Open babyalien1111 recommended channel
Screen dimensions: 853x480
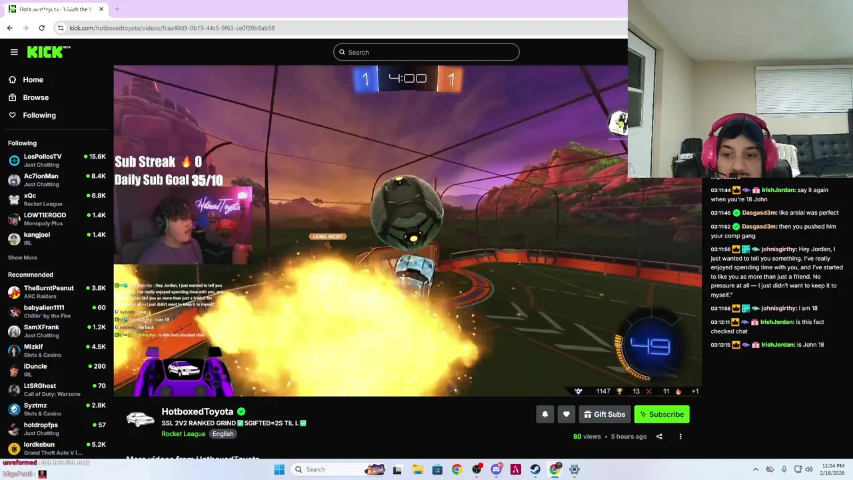(57, 311)
